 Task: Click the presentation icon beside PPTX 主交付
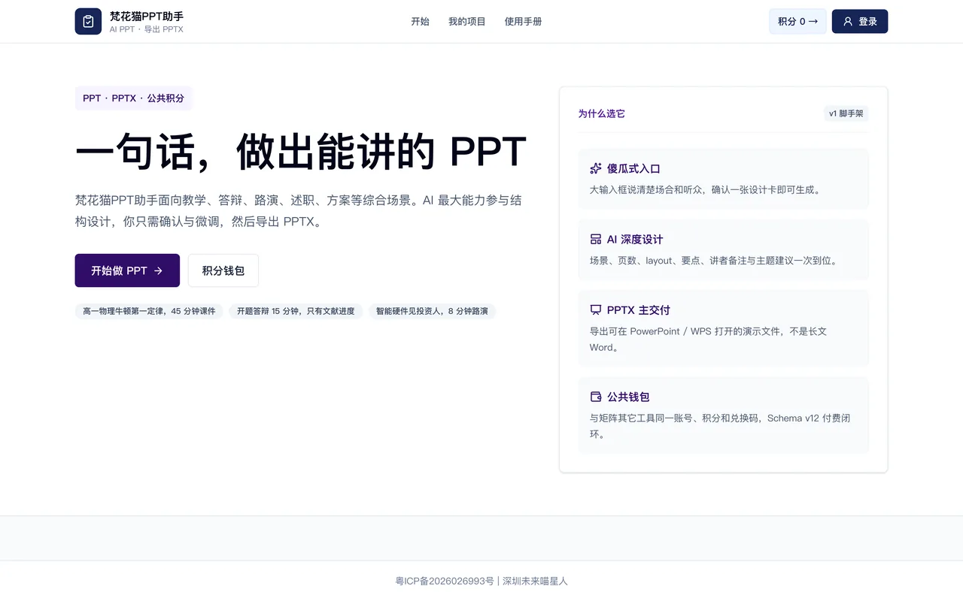pos(596,310)
